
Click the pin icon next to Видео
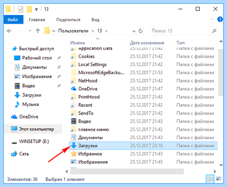coord(59,86)
